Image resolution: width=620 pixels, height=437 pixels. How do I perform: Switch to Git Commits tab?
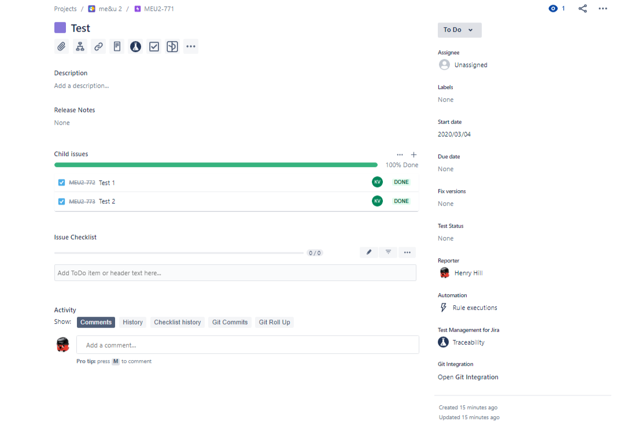coord(230,323)
